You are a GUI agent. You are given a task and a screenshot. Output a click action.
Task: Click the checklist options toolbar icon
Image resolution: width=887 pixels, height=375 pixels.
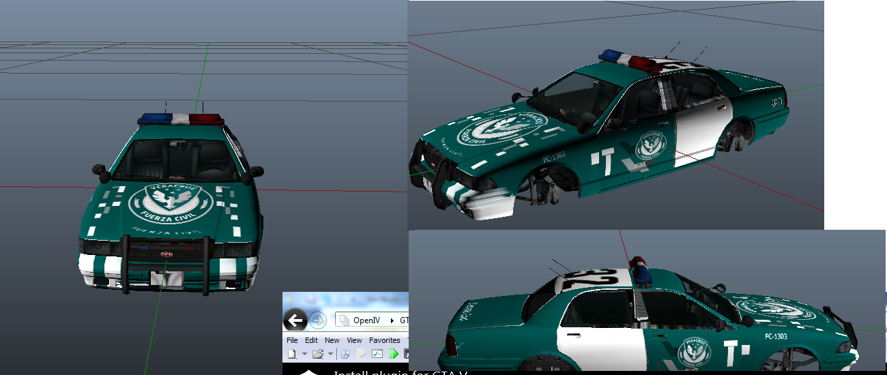[377, 354]
